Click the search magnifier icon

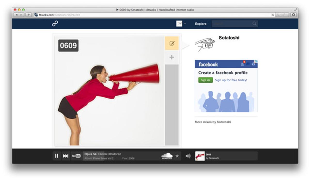click(254, 24)
